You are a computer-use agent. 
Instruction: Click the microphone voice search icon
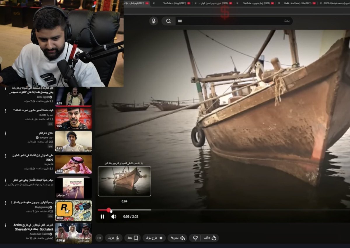154,21
